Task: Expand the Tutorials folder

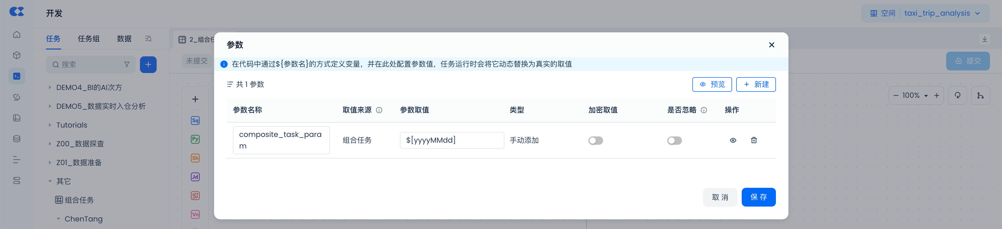Action: [50, 125]
